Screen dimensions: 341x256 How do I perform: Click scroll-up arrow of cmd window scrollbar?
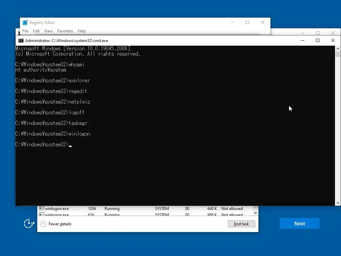click(x=338, y=49)
